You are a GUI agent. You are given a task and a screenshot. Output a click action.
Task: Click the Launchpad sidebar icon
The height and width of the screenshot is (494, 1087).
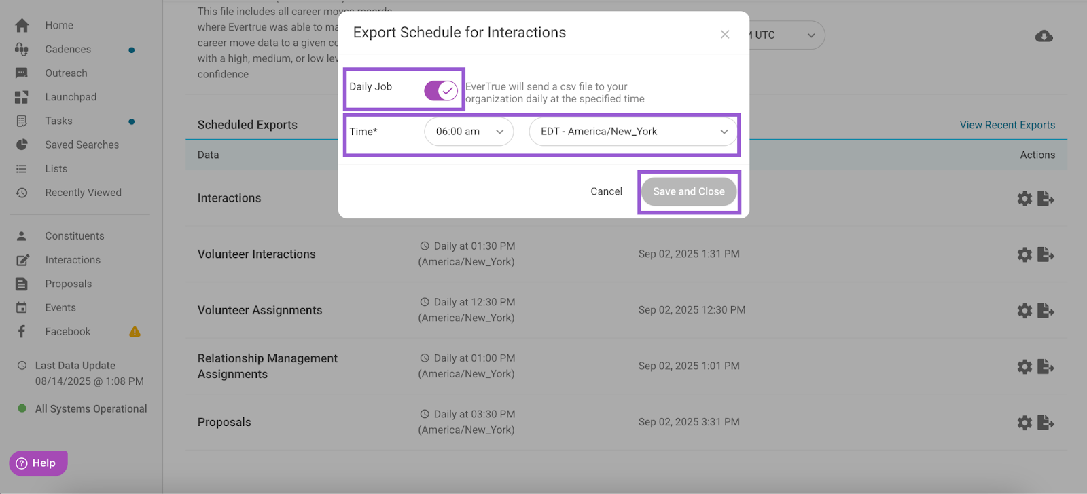coord(22,98)
